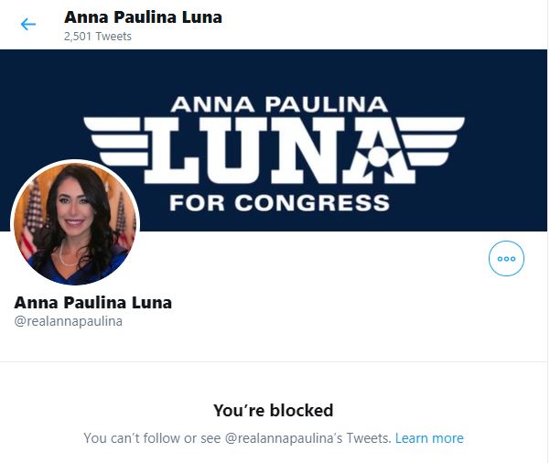This screenshot has width=550, height=463.
Task: Click the FOR CONGRESS text in the banner
Action: coord(279,203)
